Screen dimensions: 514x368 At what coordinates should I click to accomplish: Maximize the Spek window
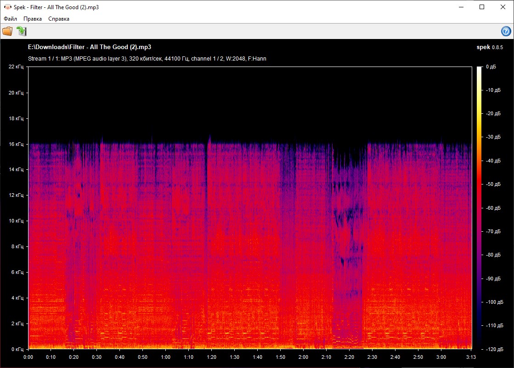pyautogui.click(x=481, y=7)
